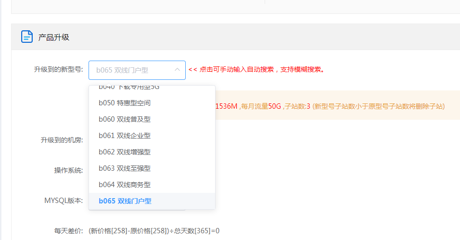Click the 产品升级 document icon
The image size is (460, 240).
pyautogui.click(x=27, y=37)
